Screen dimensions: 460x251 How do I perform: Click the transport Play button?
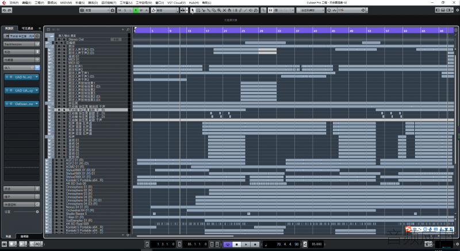tap(246, 244)
